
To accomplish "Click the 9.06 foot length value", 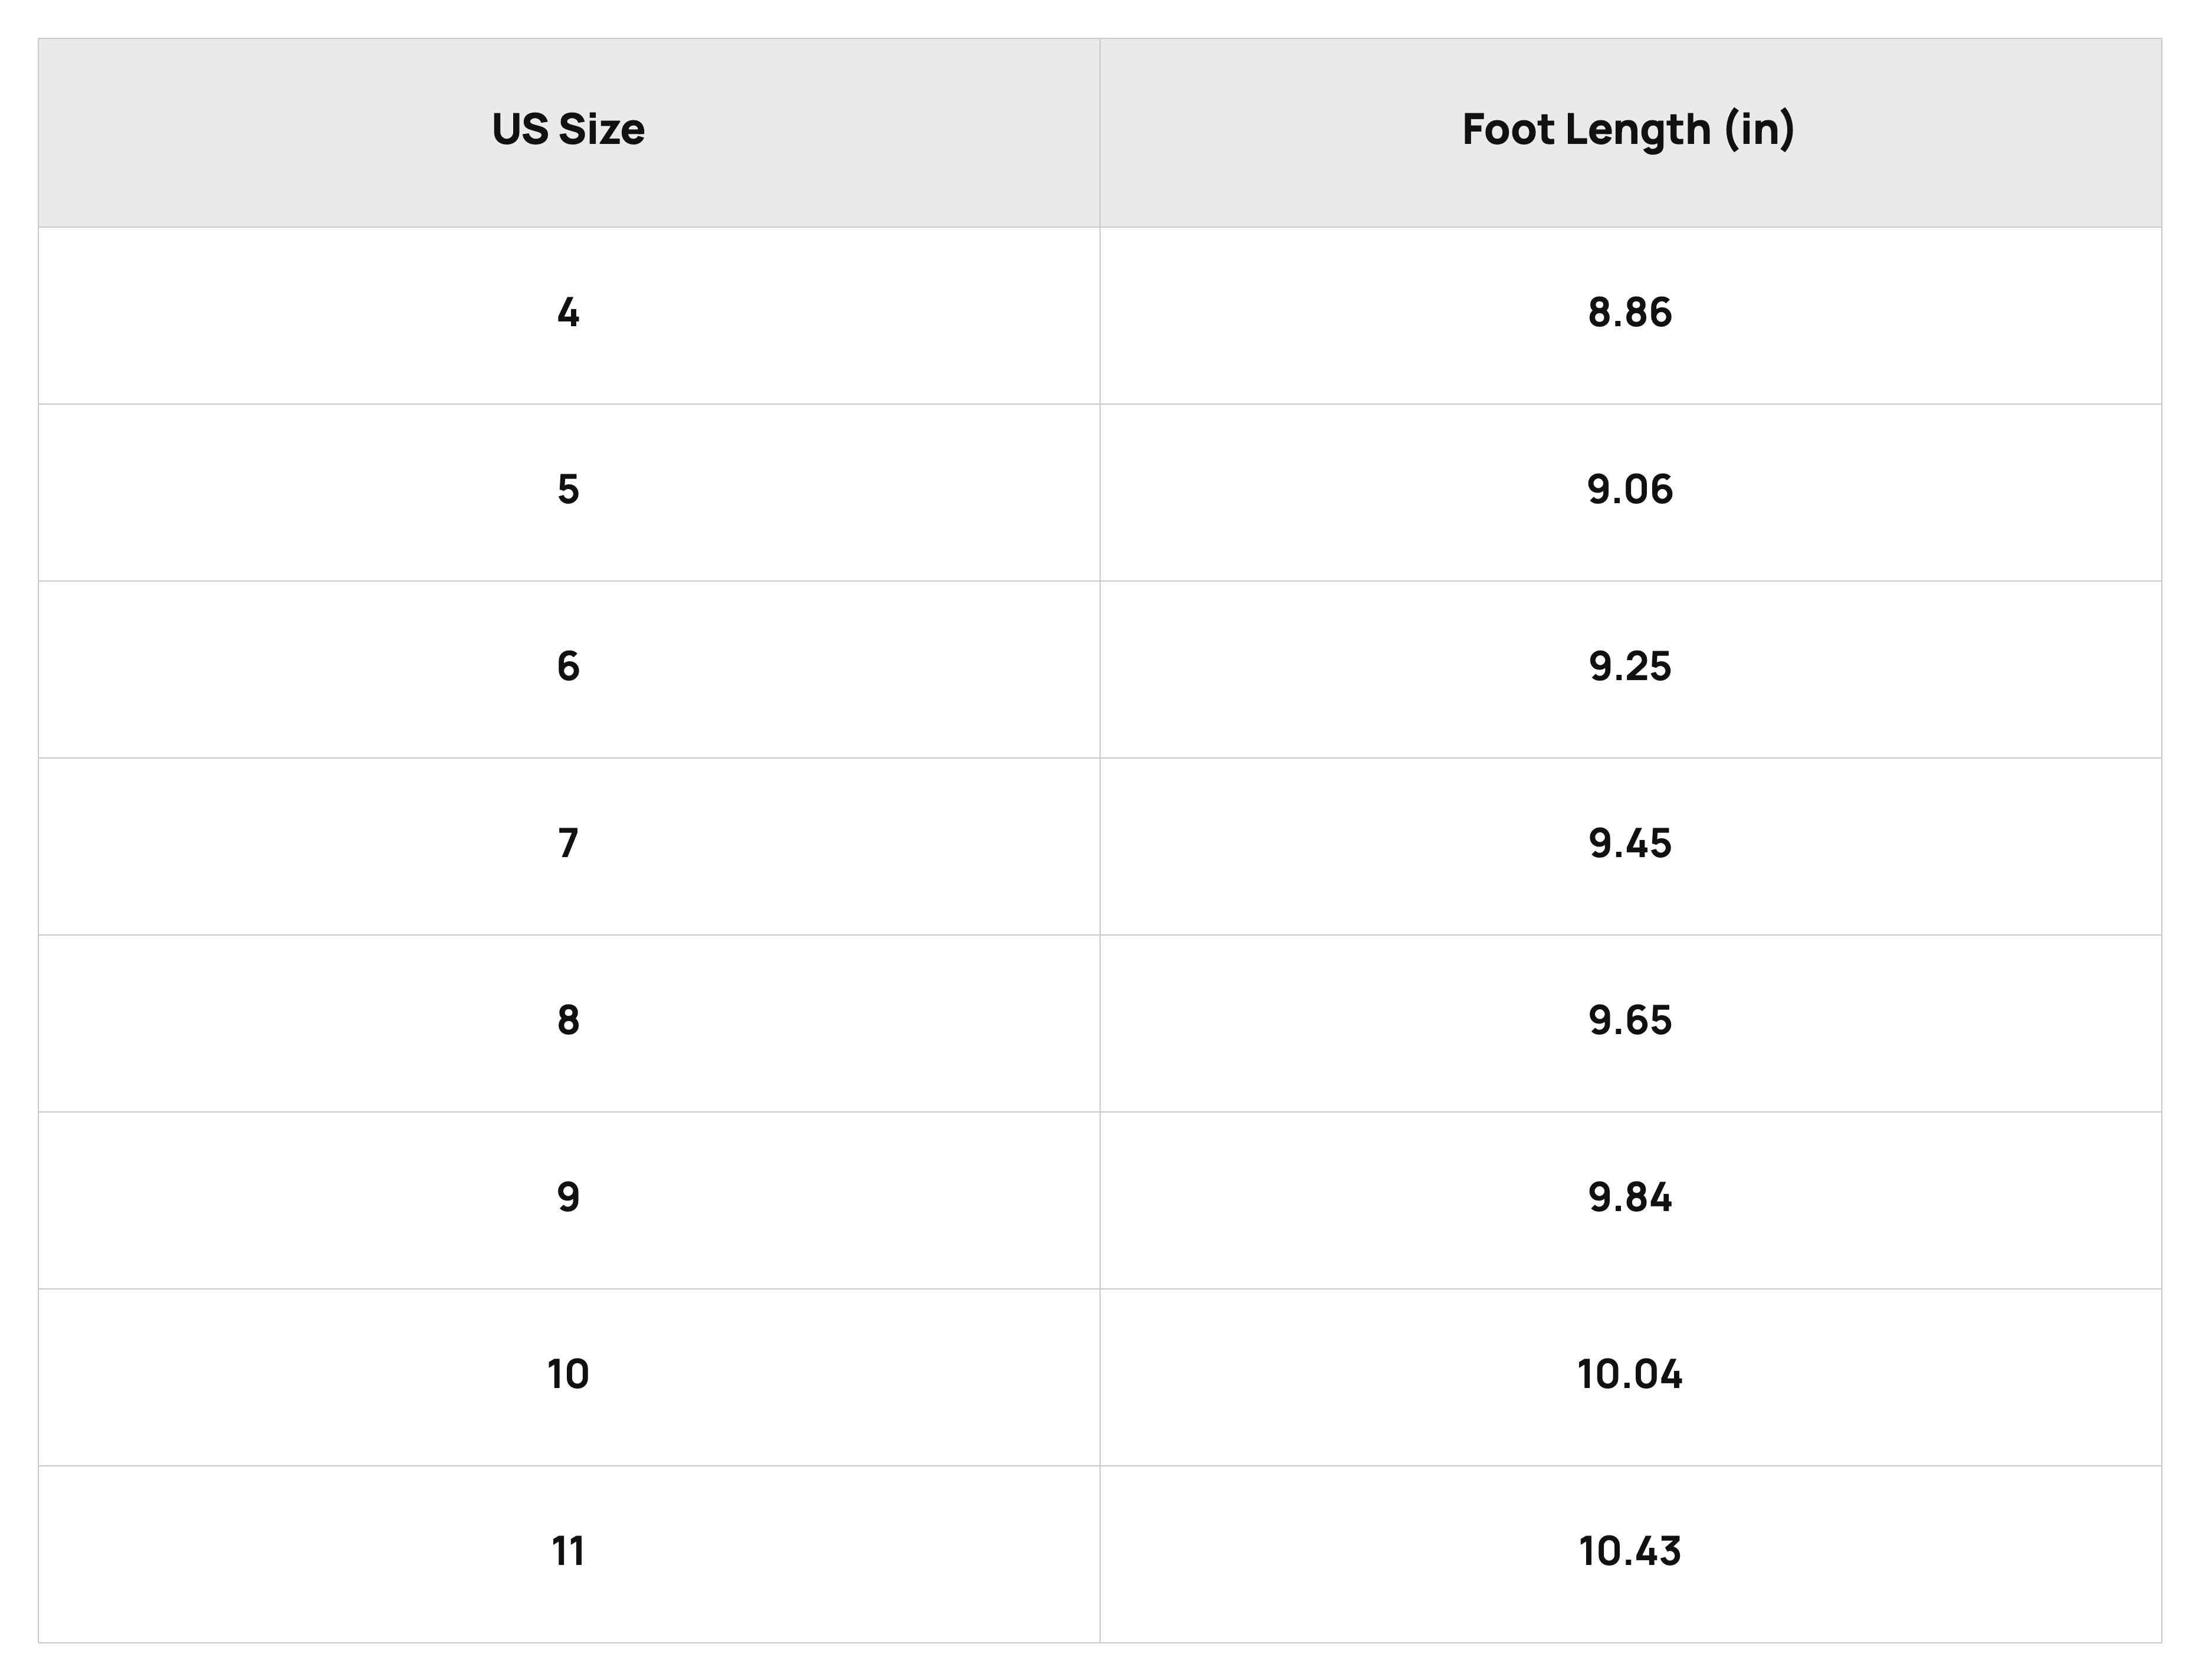I will (1630, 490).
